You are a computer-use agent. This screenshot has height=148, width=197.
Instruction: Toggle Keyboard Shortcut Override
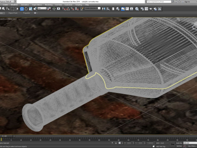click(58, 9)
